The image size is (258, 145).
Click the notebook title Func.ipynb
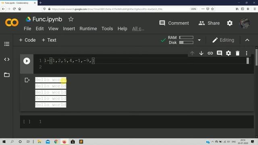(47, 19)
